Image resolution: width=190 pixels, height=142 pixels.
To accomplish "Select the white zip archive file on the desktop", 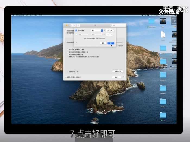I will point(163,35).
